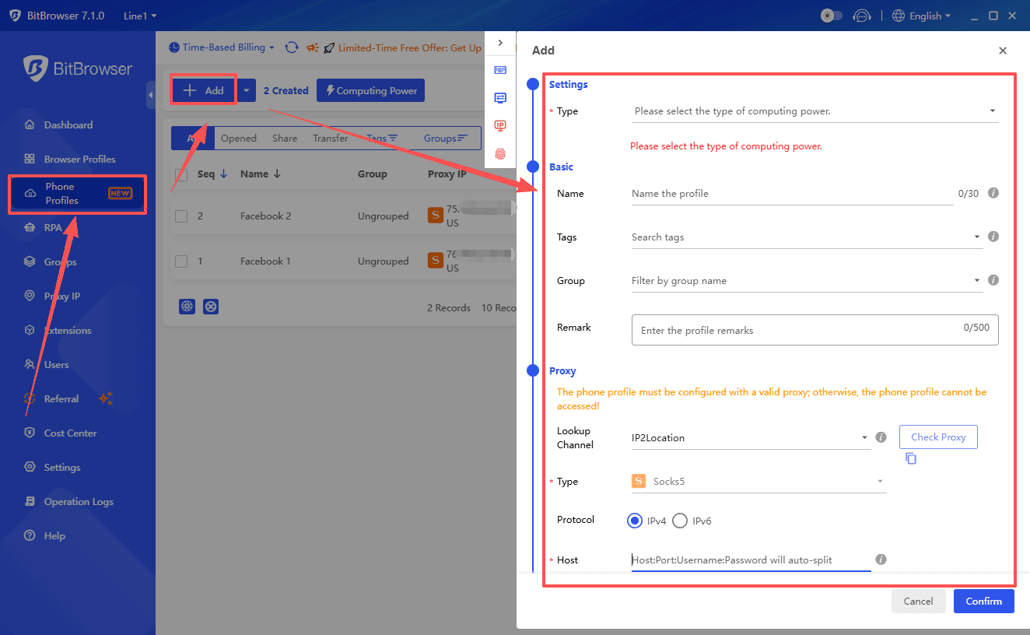Image resolution: width=1030 pixels, height=635 pixels.
Task: Open the computing power Type dropdown
Action: (814, 111)
